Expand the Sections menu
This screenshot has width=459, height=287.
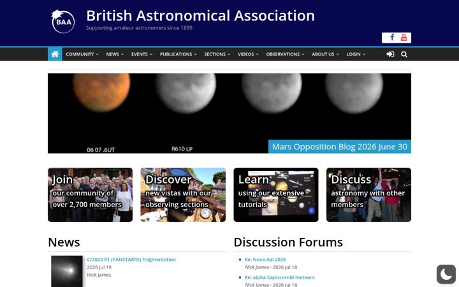[x=217, y=54]
